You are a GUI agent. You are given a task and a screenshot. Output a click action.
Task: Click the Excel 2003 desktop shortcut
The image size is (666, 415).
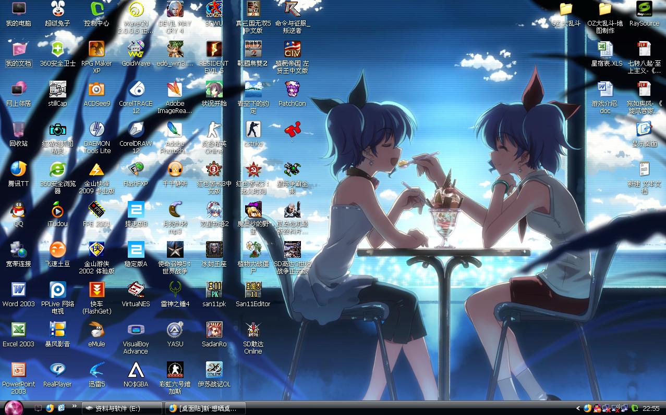click(18, 334)
